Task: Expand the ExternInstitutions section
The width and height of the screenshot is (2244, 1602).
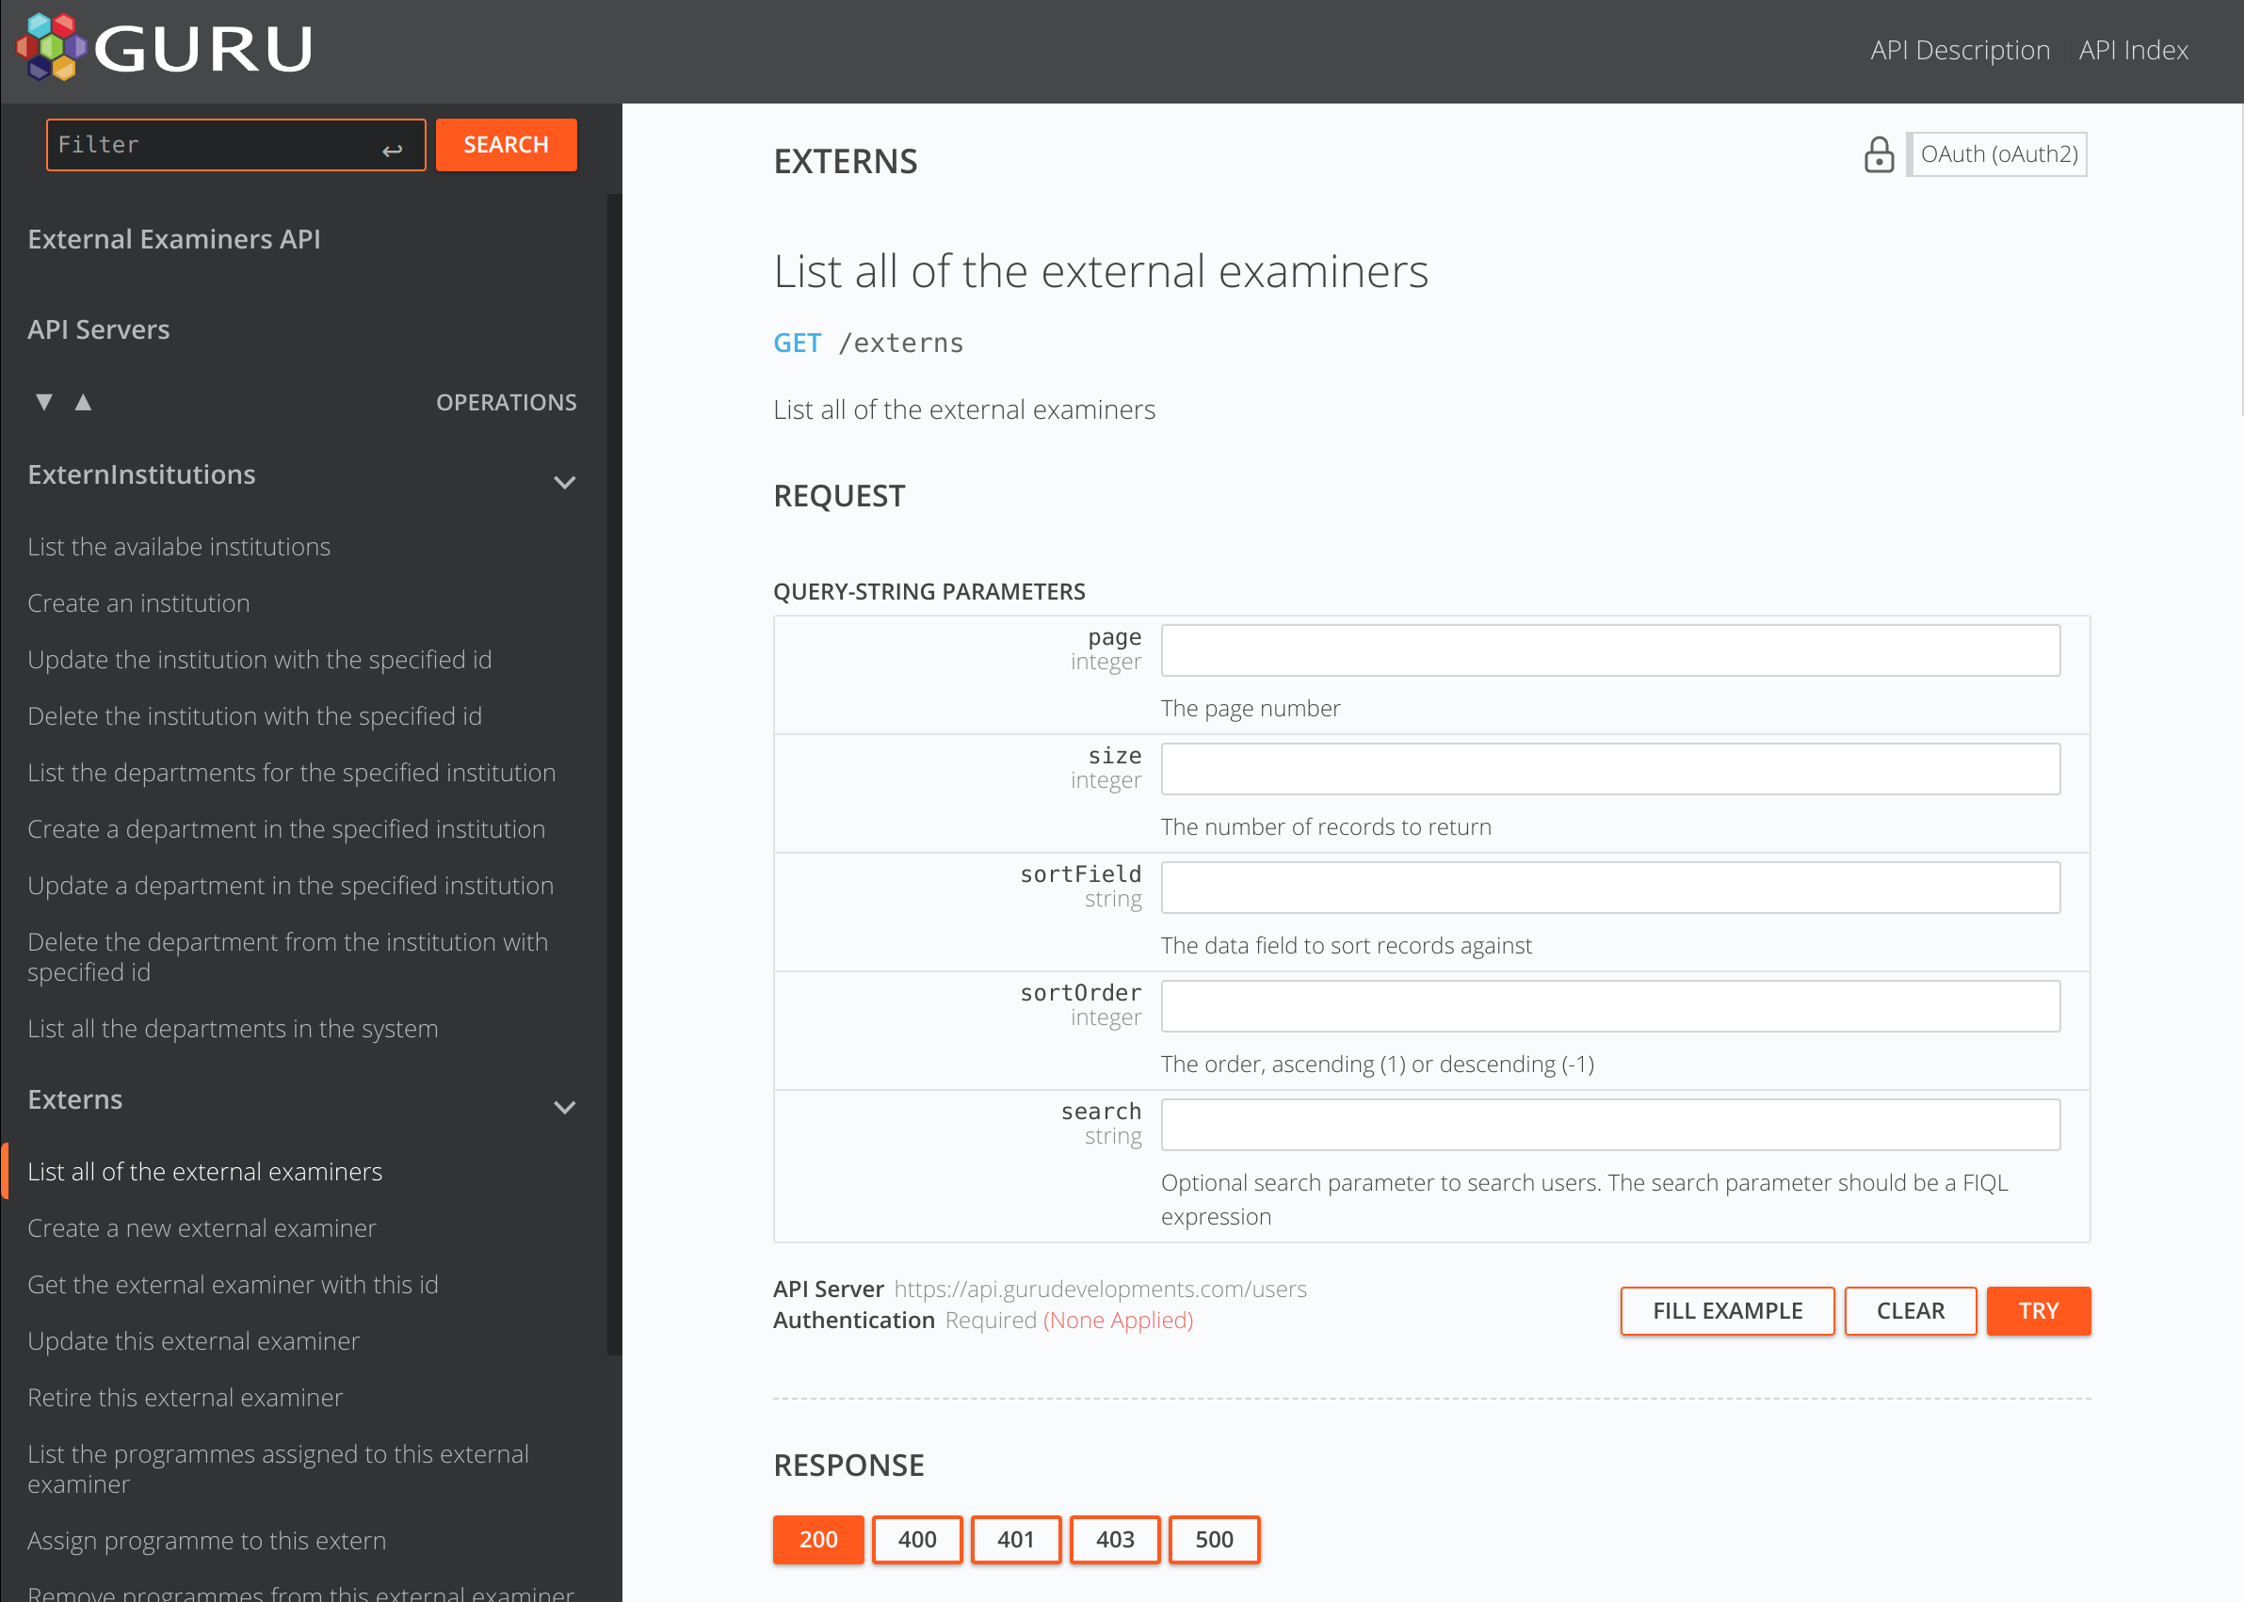Action: (x=565, y=480)
